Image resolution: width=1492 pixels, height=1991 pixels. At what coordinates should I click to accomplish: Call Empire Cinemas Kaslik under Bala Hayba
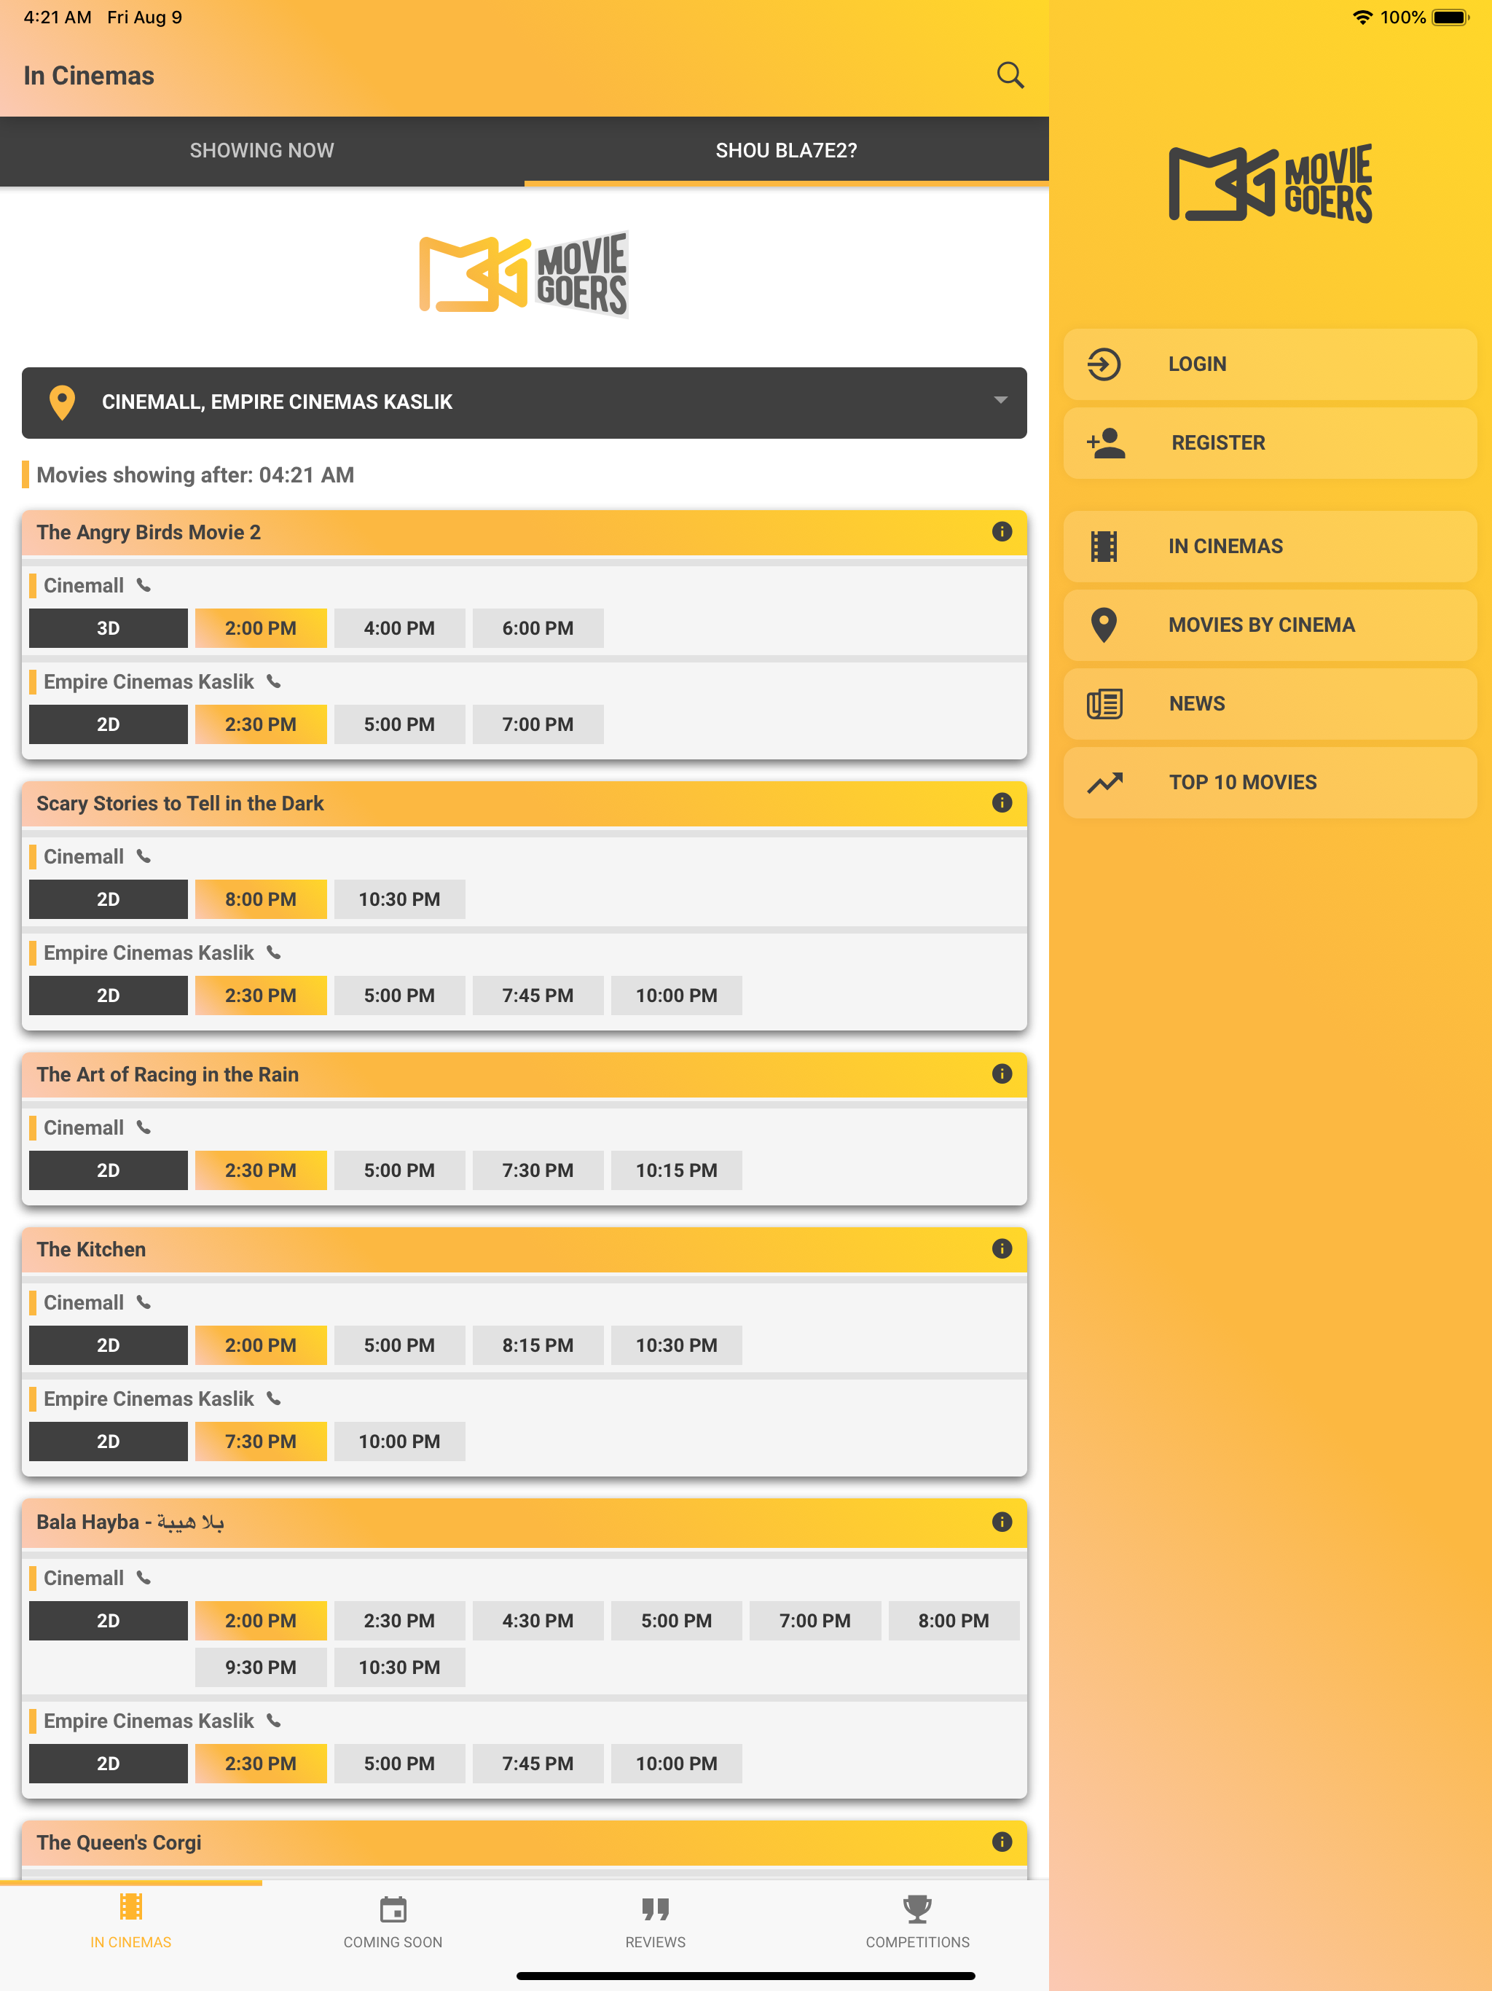[275, 1721]
